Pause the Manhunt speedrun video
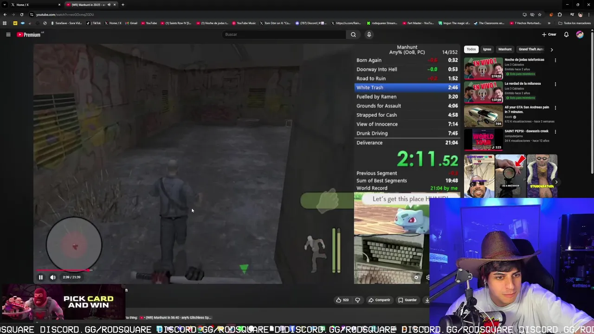This screenshot has width=594, height=334. click(x=40, y=277)
